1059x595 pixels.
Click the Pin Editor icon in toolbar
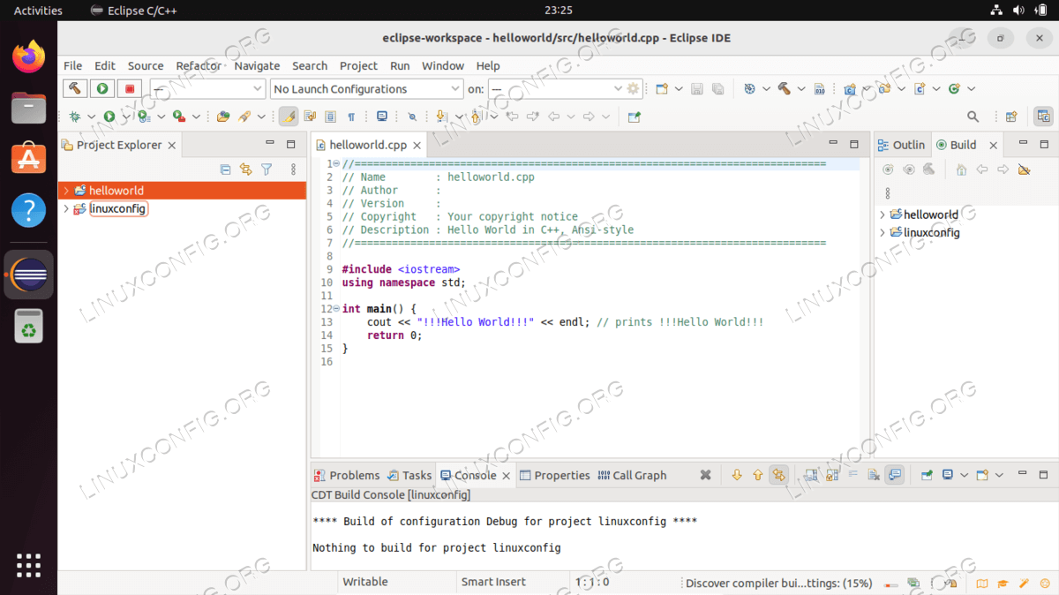pos(634,117)
